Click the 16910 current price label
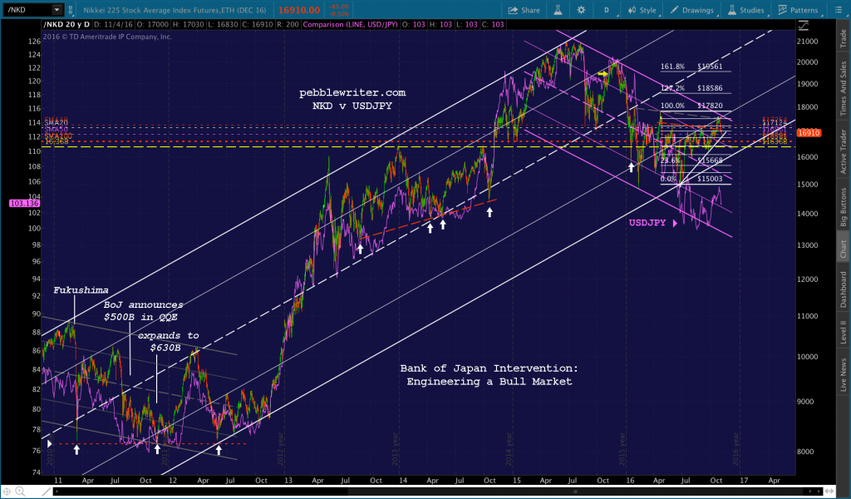Screen dimensions: 851x499 [x=808, y=132]
